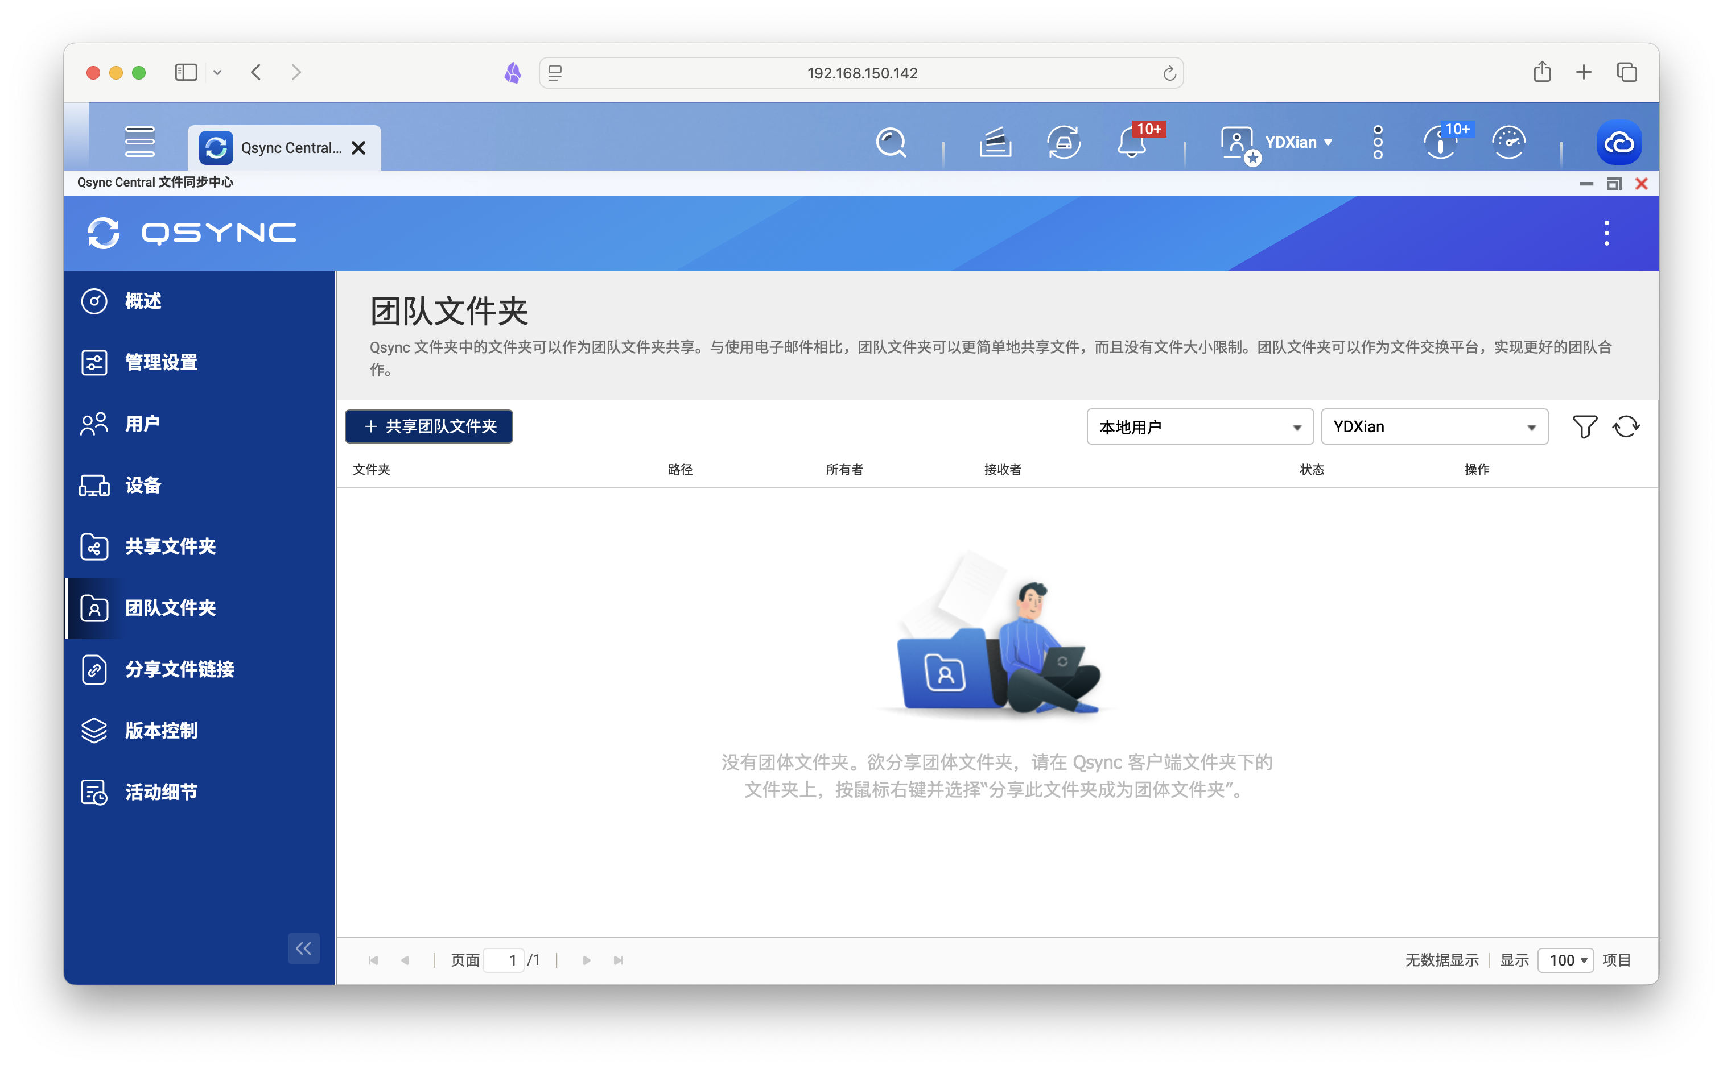
Task: Sort by 文件夹 column header
Action: coord(372,470)
